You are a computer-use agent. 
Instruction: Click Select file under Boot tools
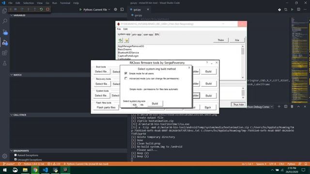point(102,72)
